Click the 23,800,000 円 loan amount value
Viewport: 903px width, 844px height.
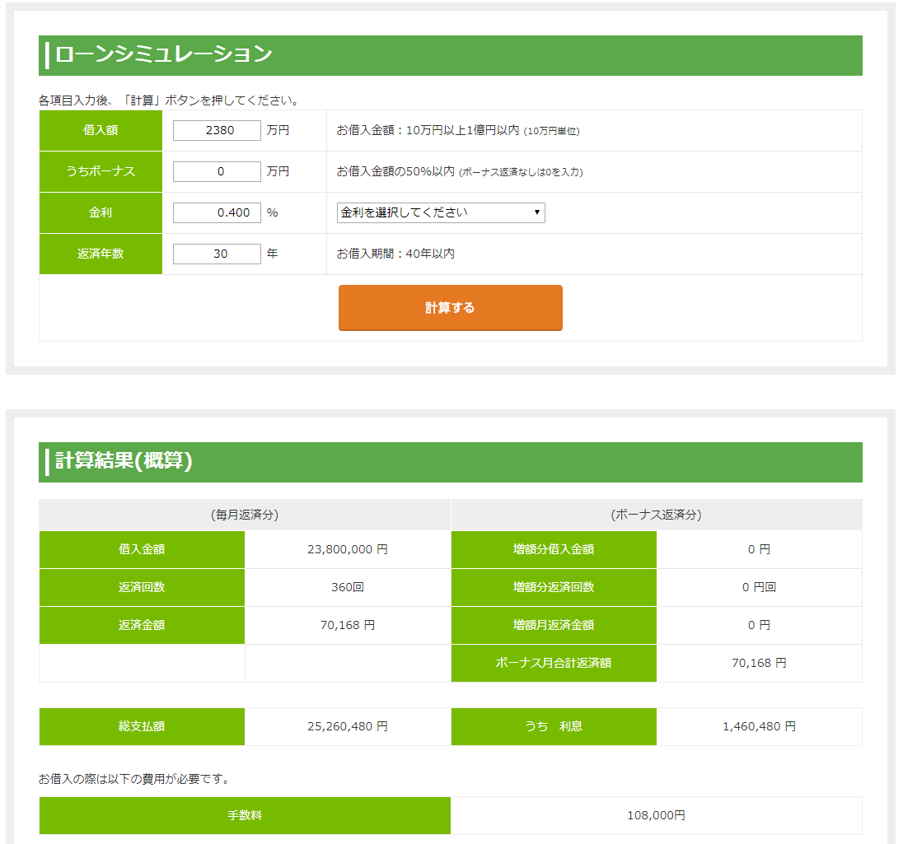(x=347, y=549)
